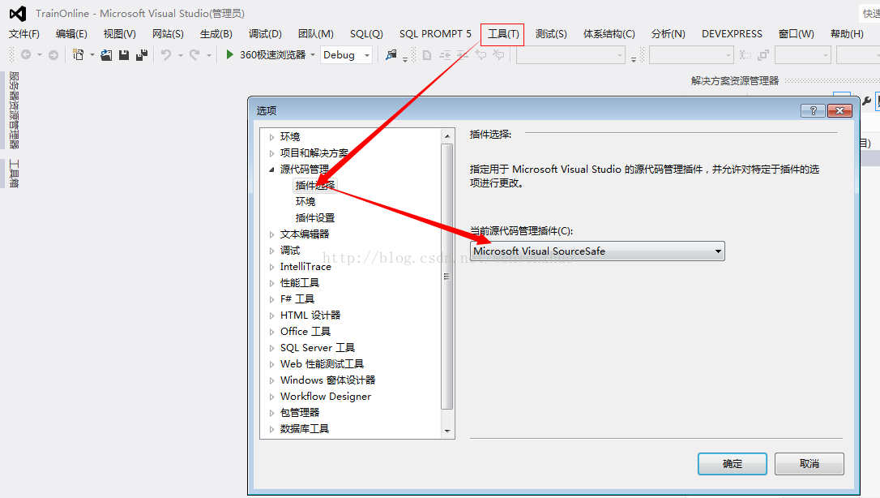Click the Find in Files toolbar icon

(x=391, y=55)
